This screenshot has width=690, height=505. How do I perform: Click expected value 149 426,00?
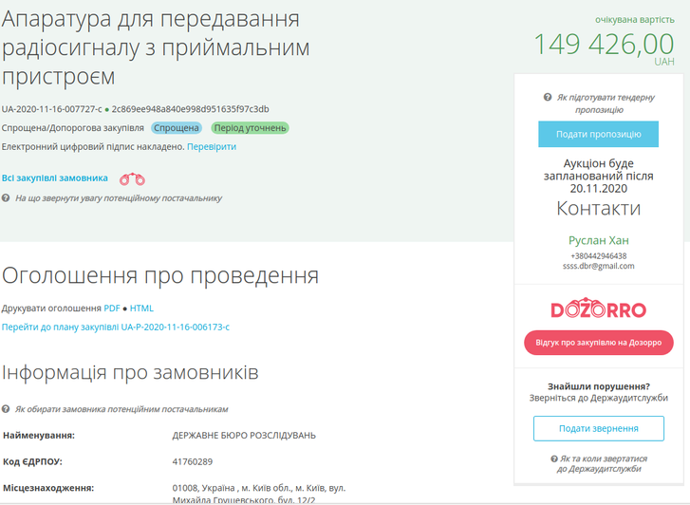(x=604, y=44)
